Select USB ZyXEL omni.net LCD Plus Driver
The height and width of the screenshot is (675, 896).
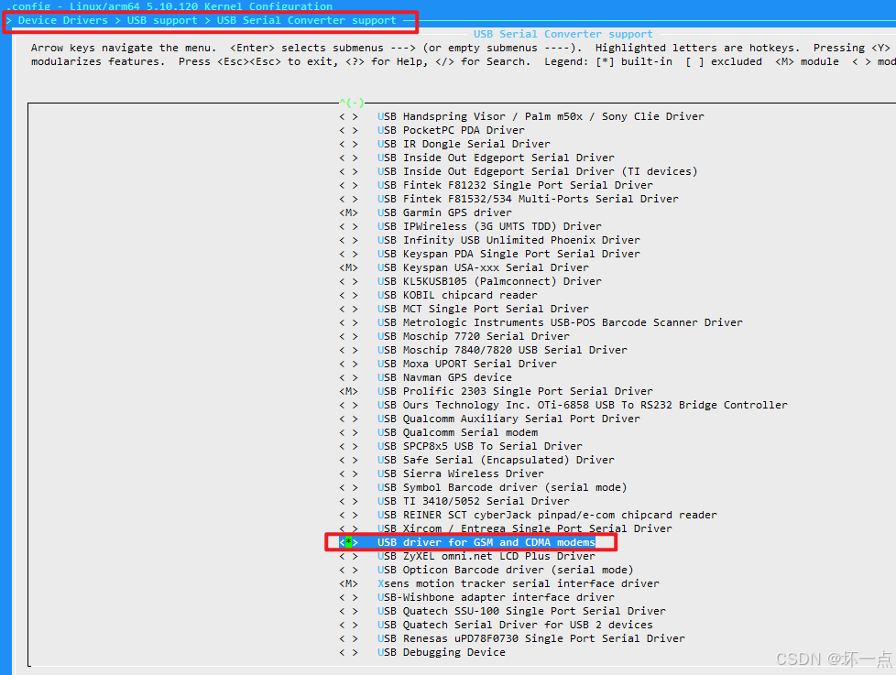[486, 556]
